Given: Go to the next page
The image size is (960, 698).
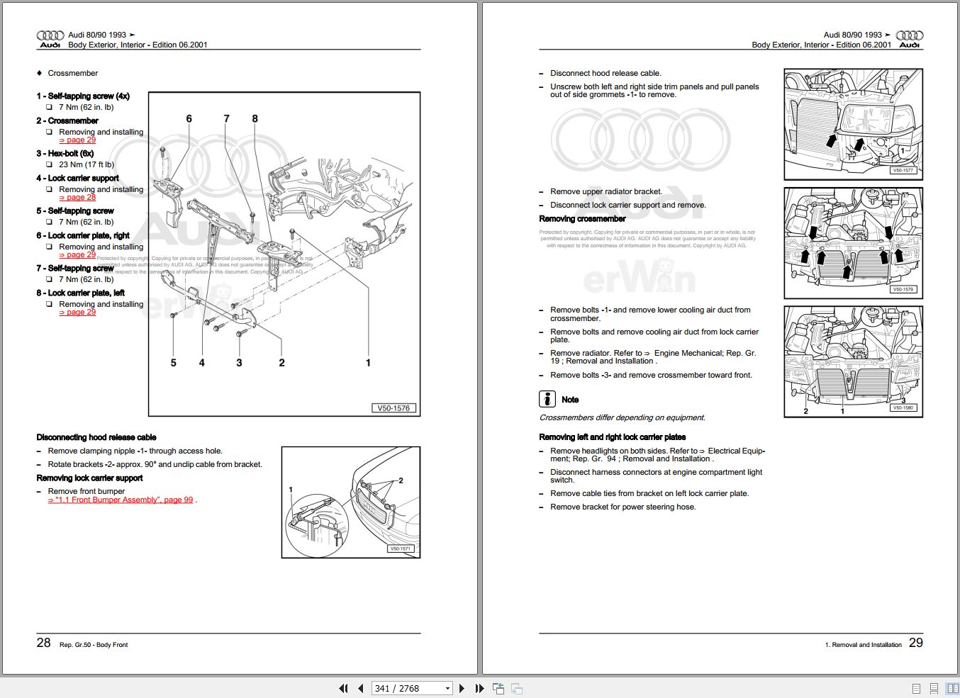Looking at the screenshot, I should coord(462,688).
